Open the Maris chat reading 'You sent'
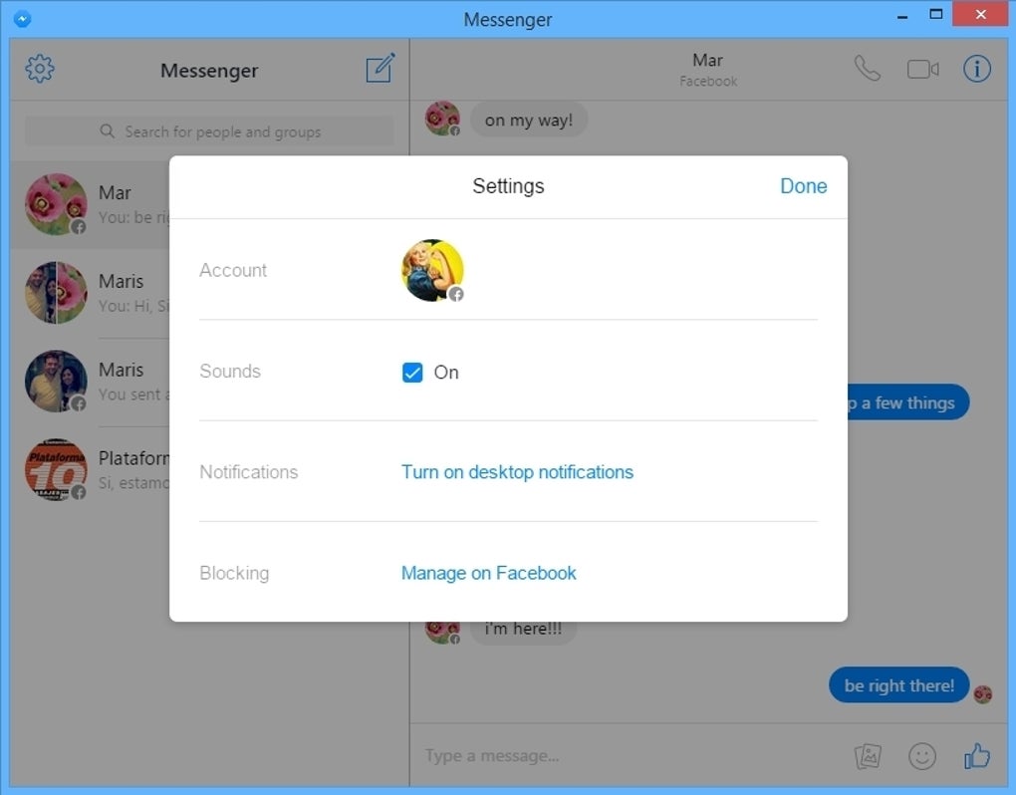This screenshot has height=795, width=1016. tap(91, 381)
